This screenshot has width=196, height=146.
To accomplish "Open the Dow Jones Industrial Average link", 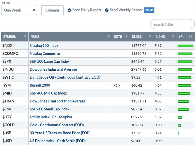I will point(53,69).
